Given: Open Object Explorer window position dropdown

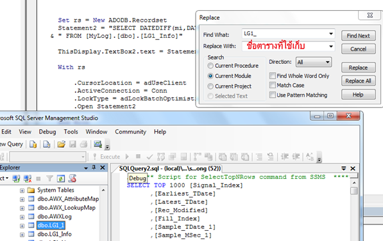Looking at the screenshot, I should pos(86,168).
